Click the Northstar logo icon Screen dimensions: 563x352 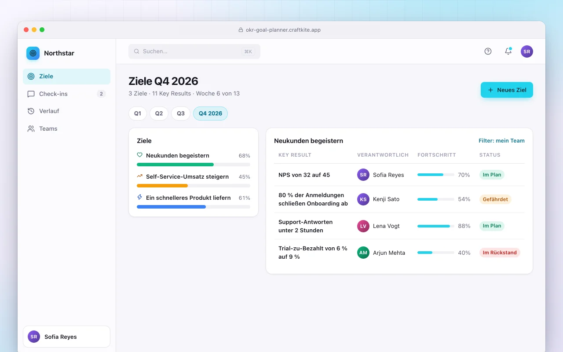(x=33, y=53)
